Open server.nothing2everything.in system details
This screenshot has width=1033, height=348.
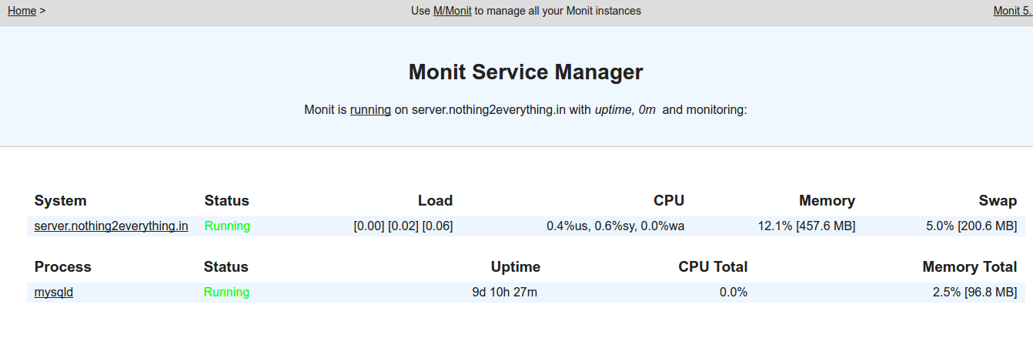coord(111,226)
